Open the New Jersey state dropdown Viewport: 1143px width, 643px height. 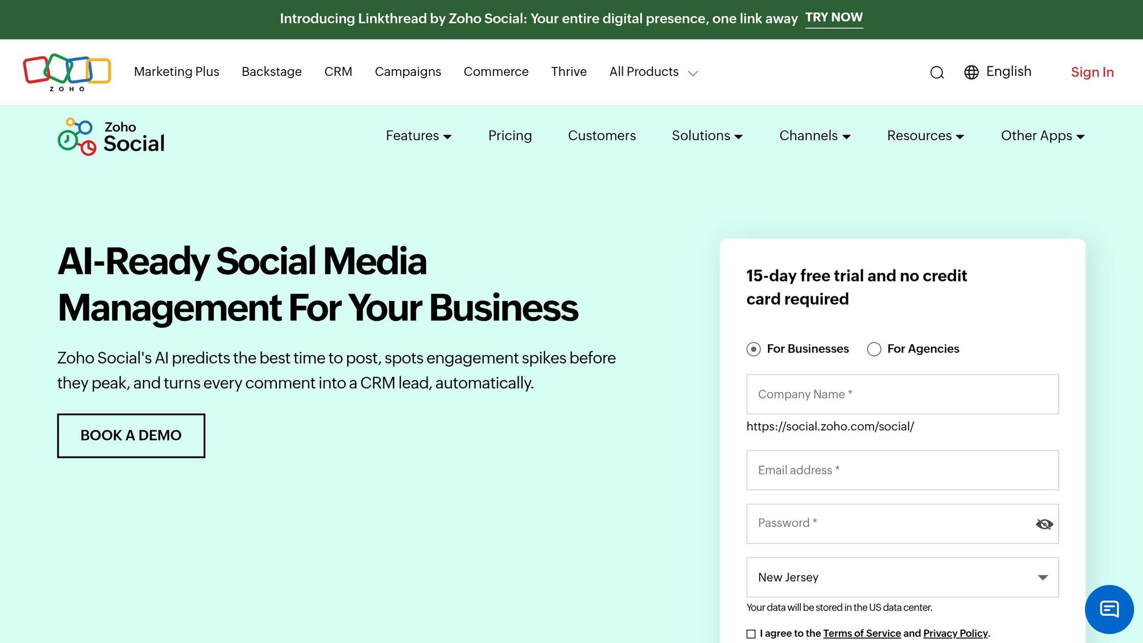coord(902,577)
